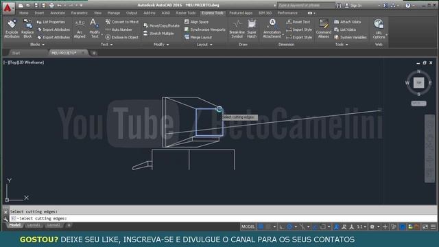Click the search keyword box in title bar
The width and height of the screenshot is (439, 247).
[306, 5]
